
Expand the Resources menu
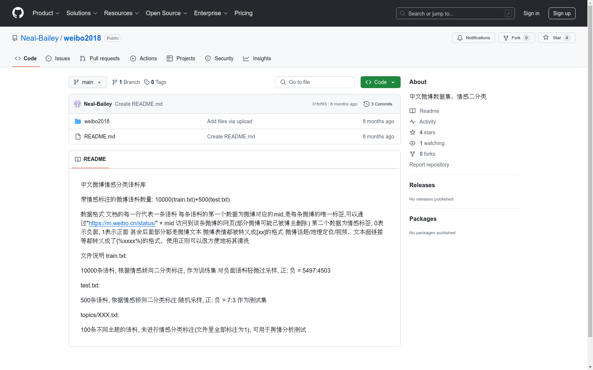coord(121,13)
